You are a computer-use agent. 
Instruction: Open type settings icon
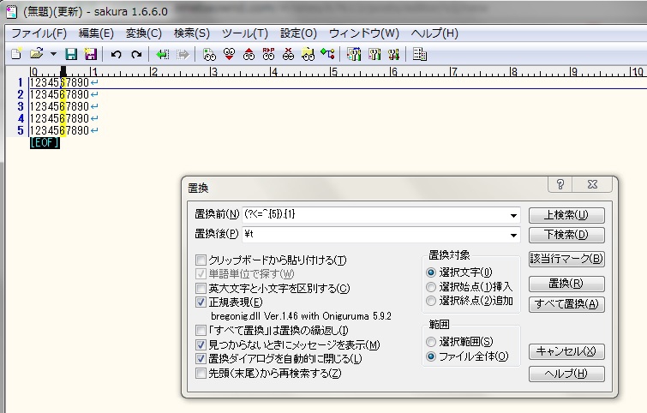pyautogui.click(x=374, y=54)
